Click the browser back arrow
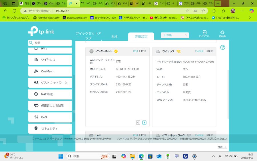 pos(6,11)
